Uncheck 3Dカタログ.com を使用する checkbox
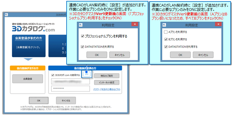Screen dimensions: 234x117 click(53, 75)
